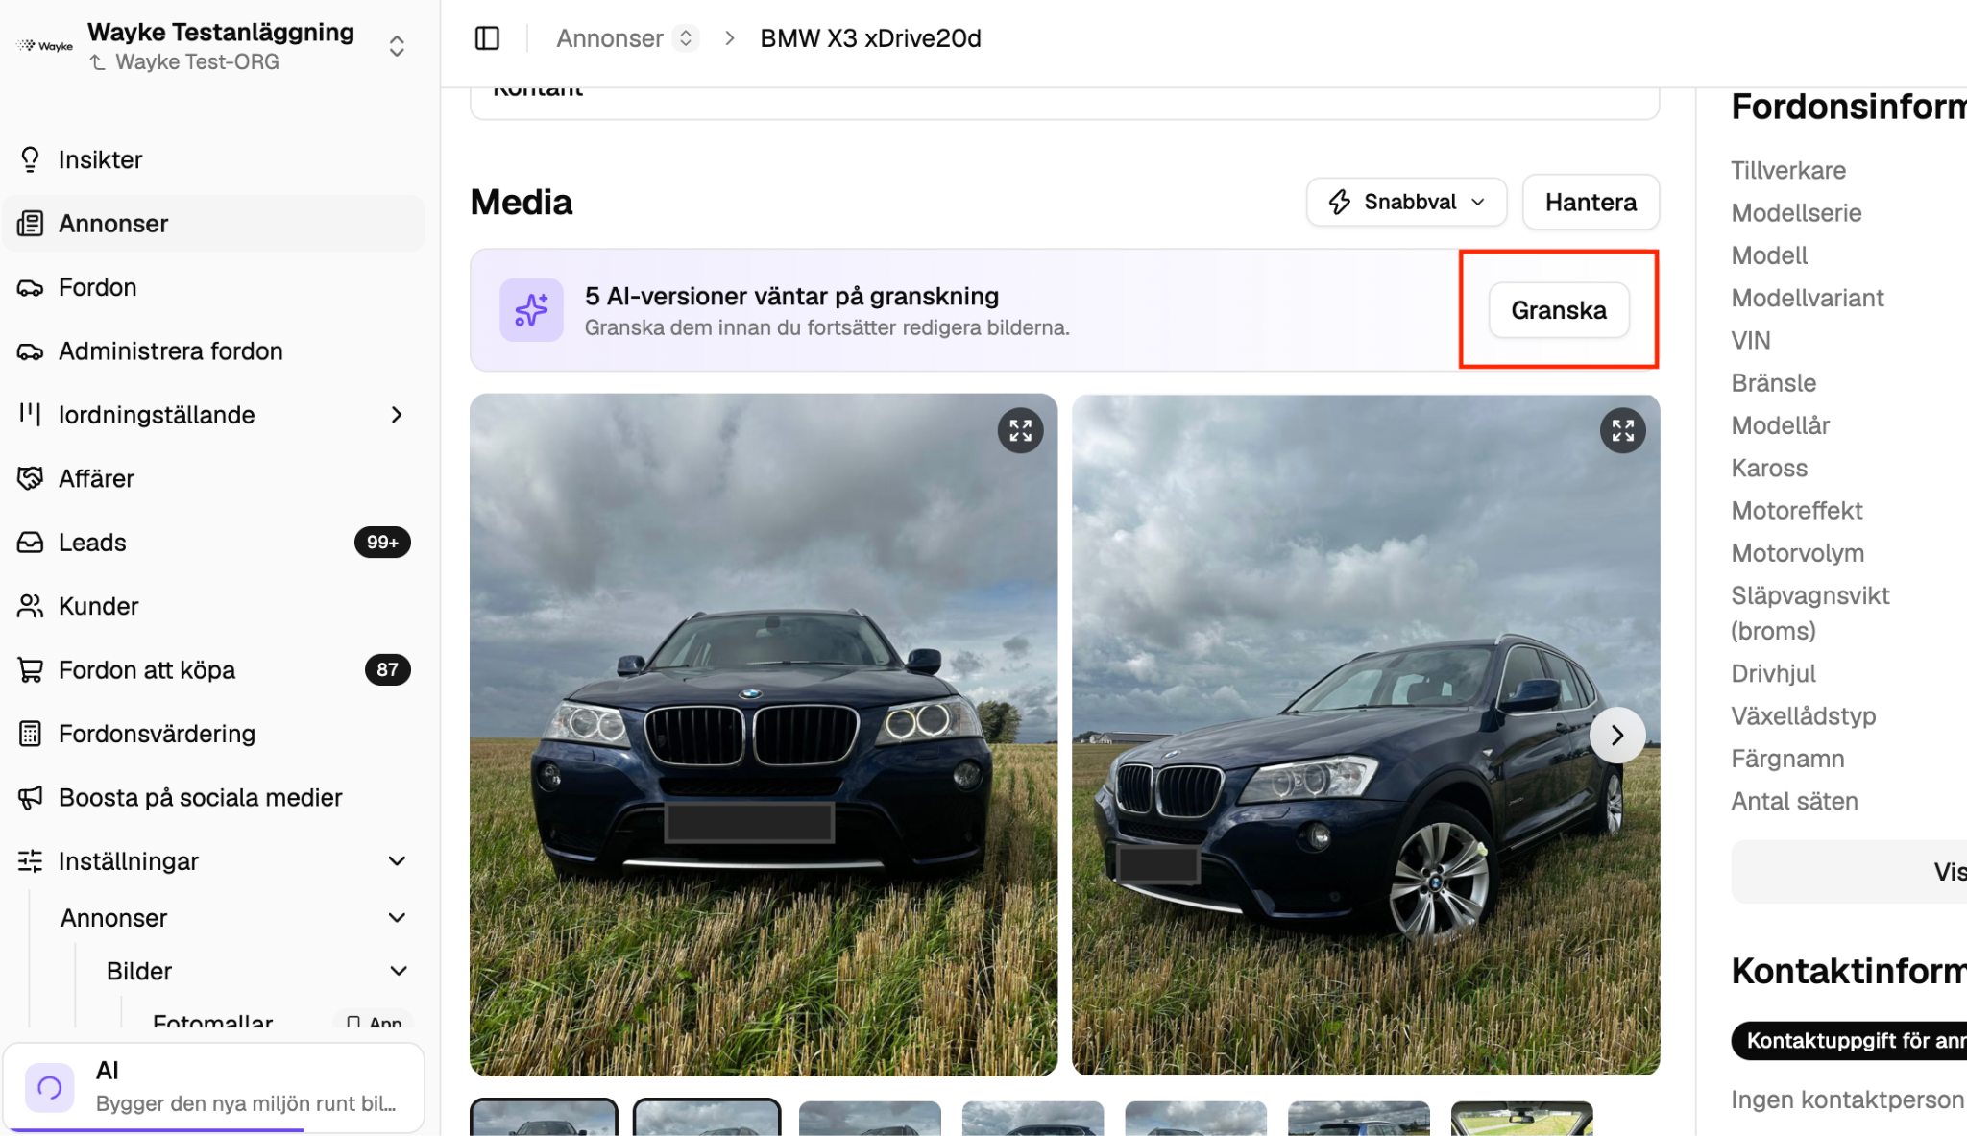Click the Granska button
This screenshot has height=1136, width=1967.
(x=1559, y=310)
